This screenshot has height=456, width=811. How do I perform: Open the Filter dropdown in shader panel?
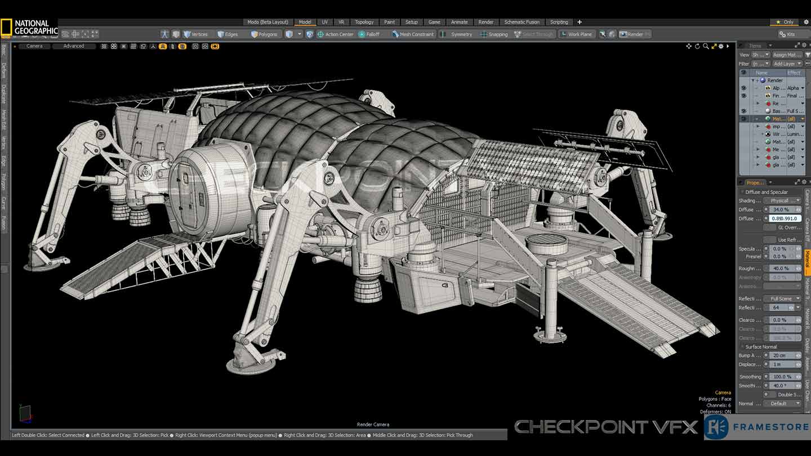(x=761, y=64)
